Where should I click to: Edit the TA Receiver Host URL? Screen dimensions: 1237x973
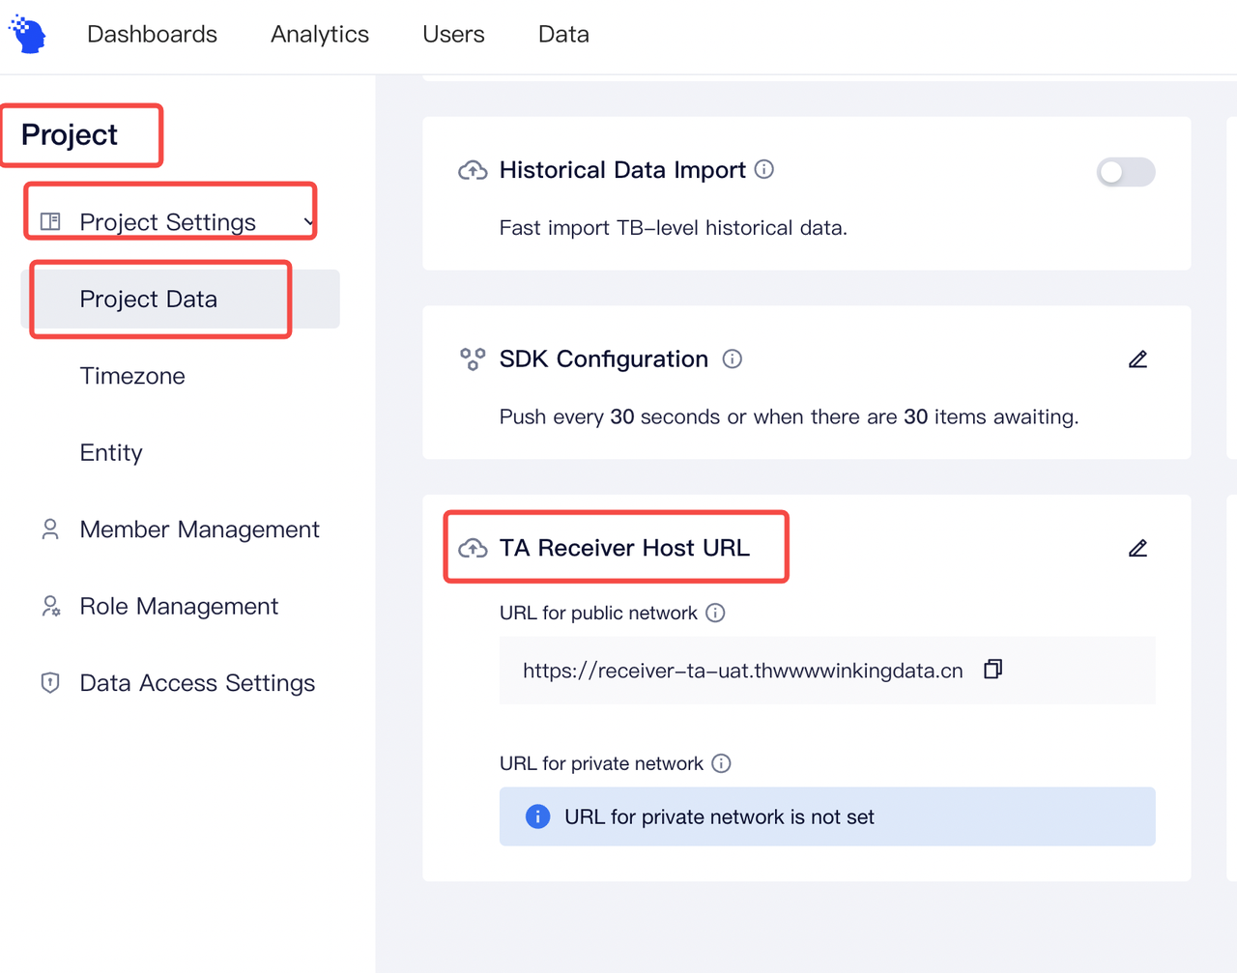click(x=1137, y=548)
